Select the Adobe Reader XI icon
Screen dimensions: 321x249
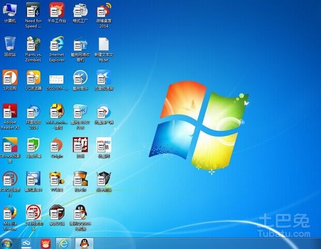click(10, 112)
